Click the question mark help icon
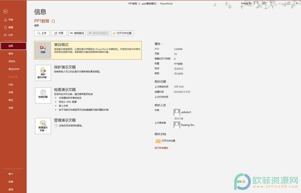 (x=271, y=3)
